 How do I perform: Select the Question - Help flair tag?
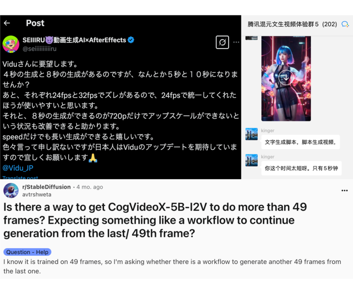[27, 252]
